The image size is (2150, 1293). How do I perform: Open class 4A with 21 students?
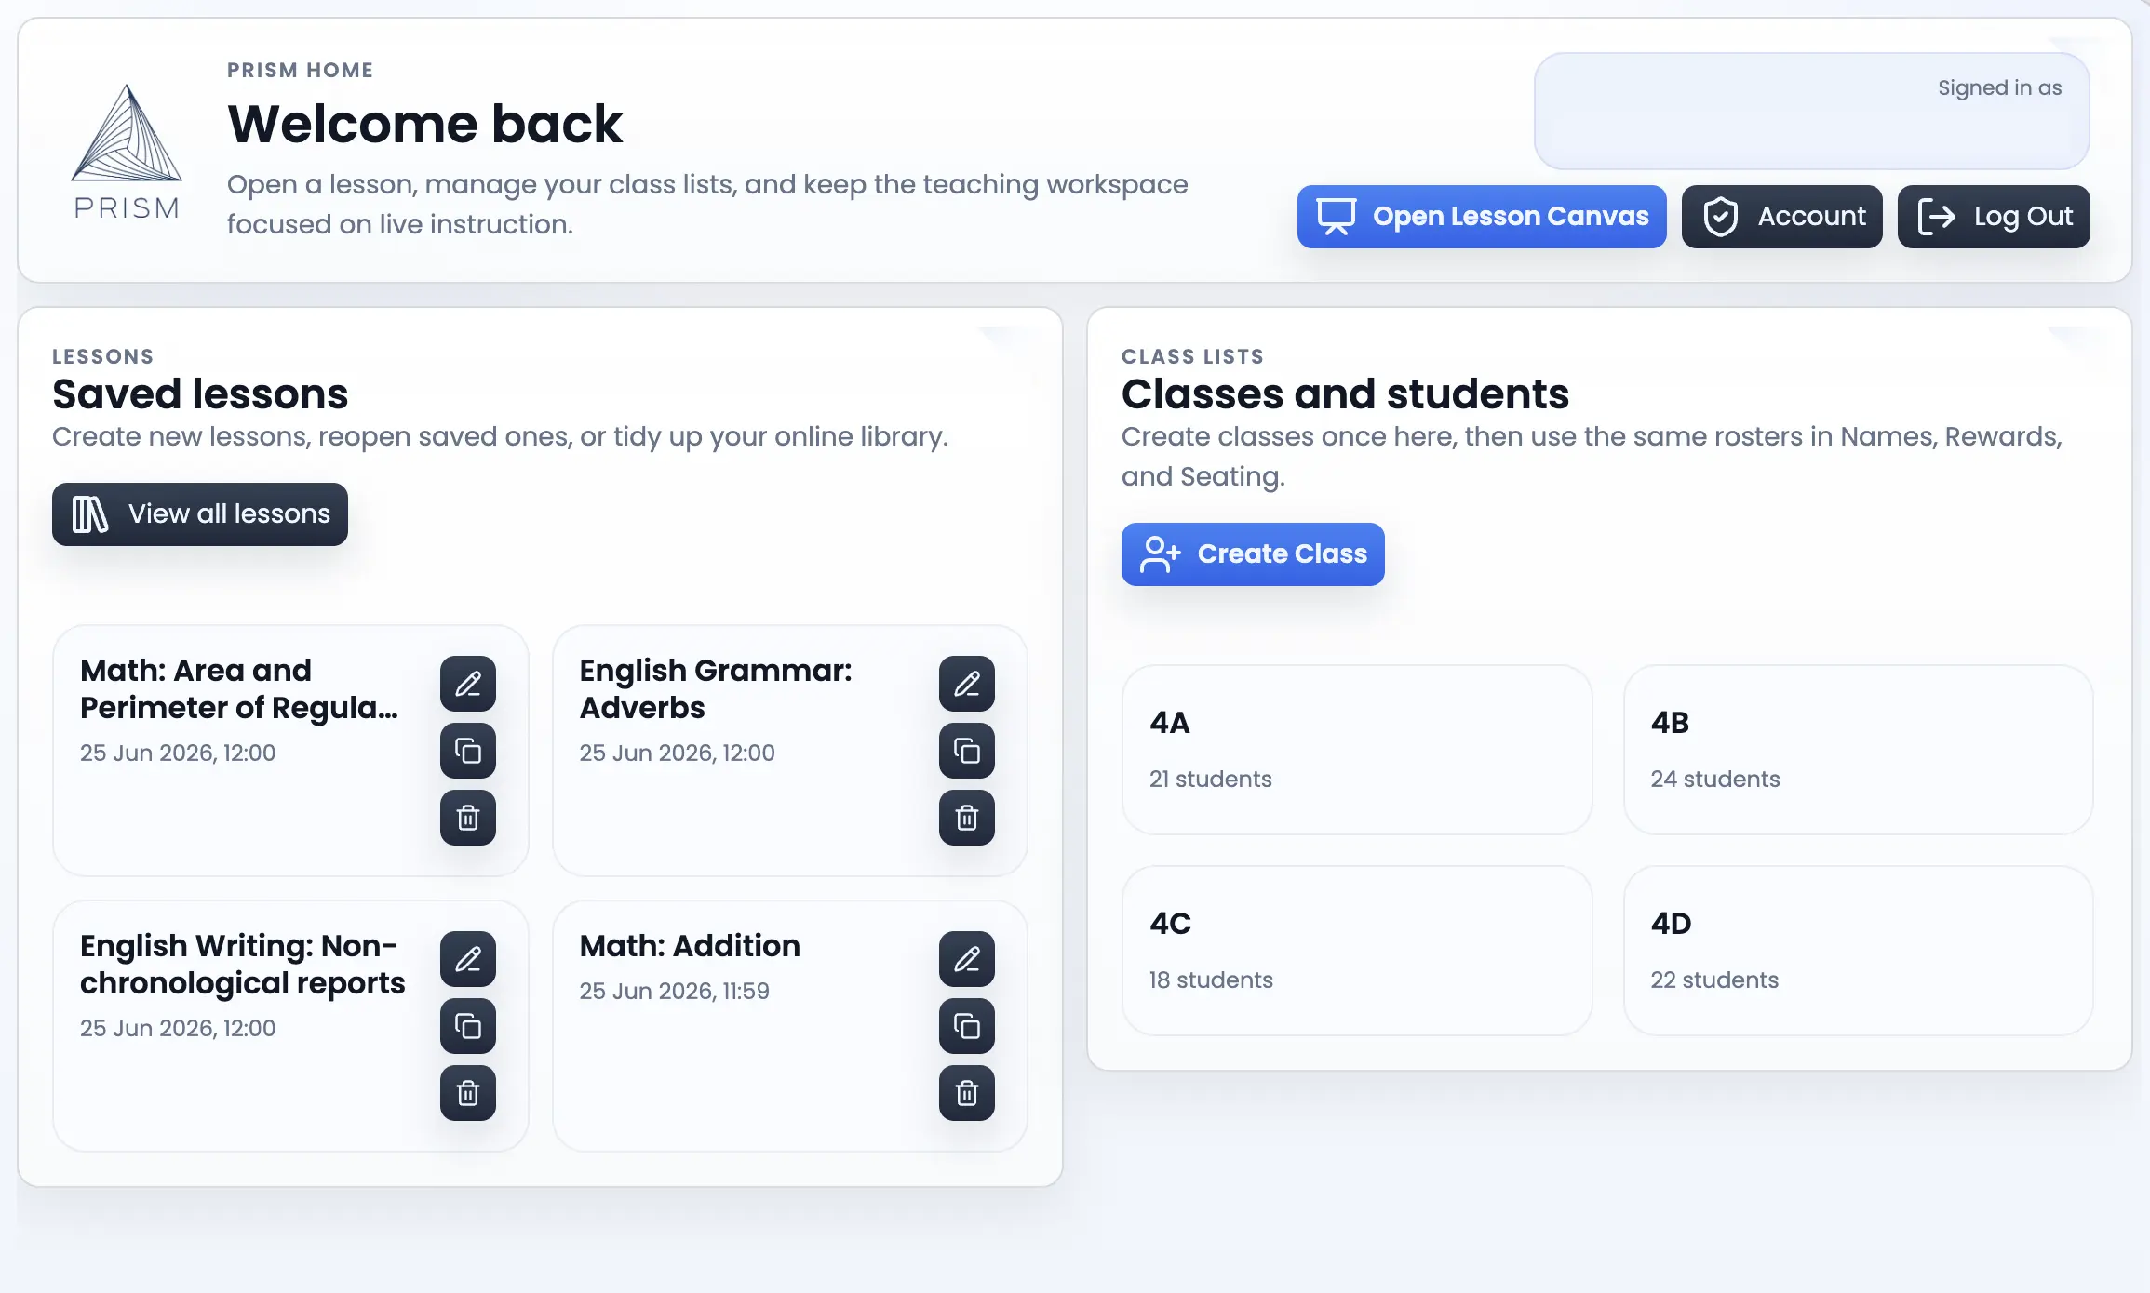(x=1357, y=750)
